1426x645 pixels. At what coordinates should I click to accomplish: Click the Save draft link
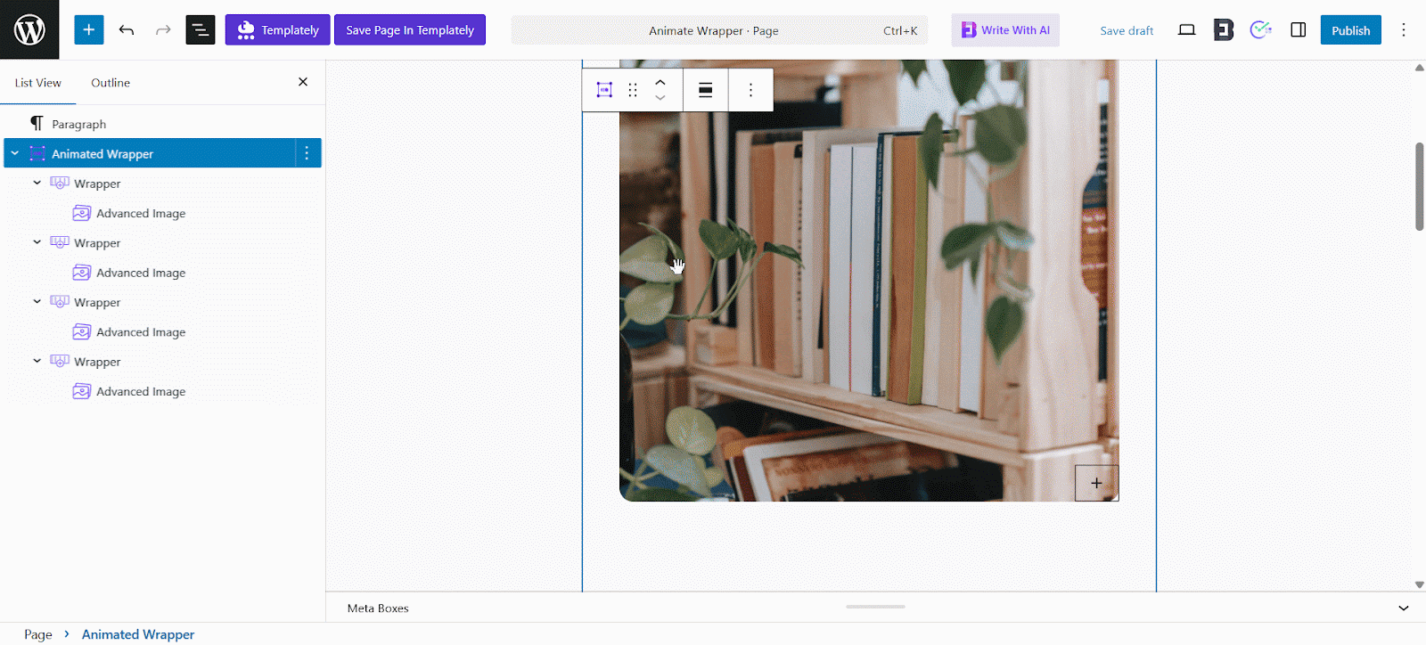click(x=1127, y=30)
